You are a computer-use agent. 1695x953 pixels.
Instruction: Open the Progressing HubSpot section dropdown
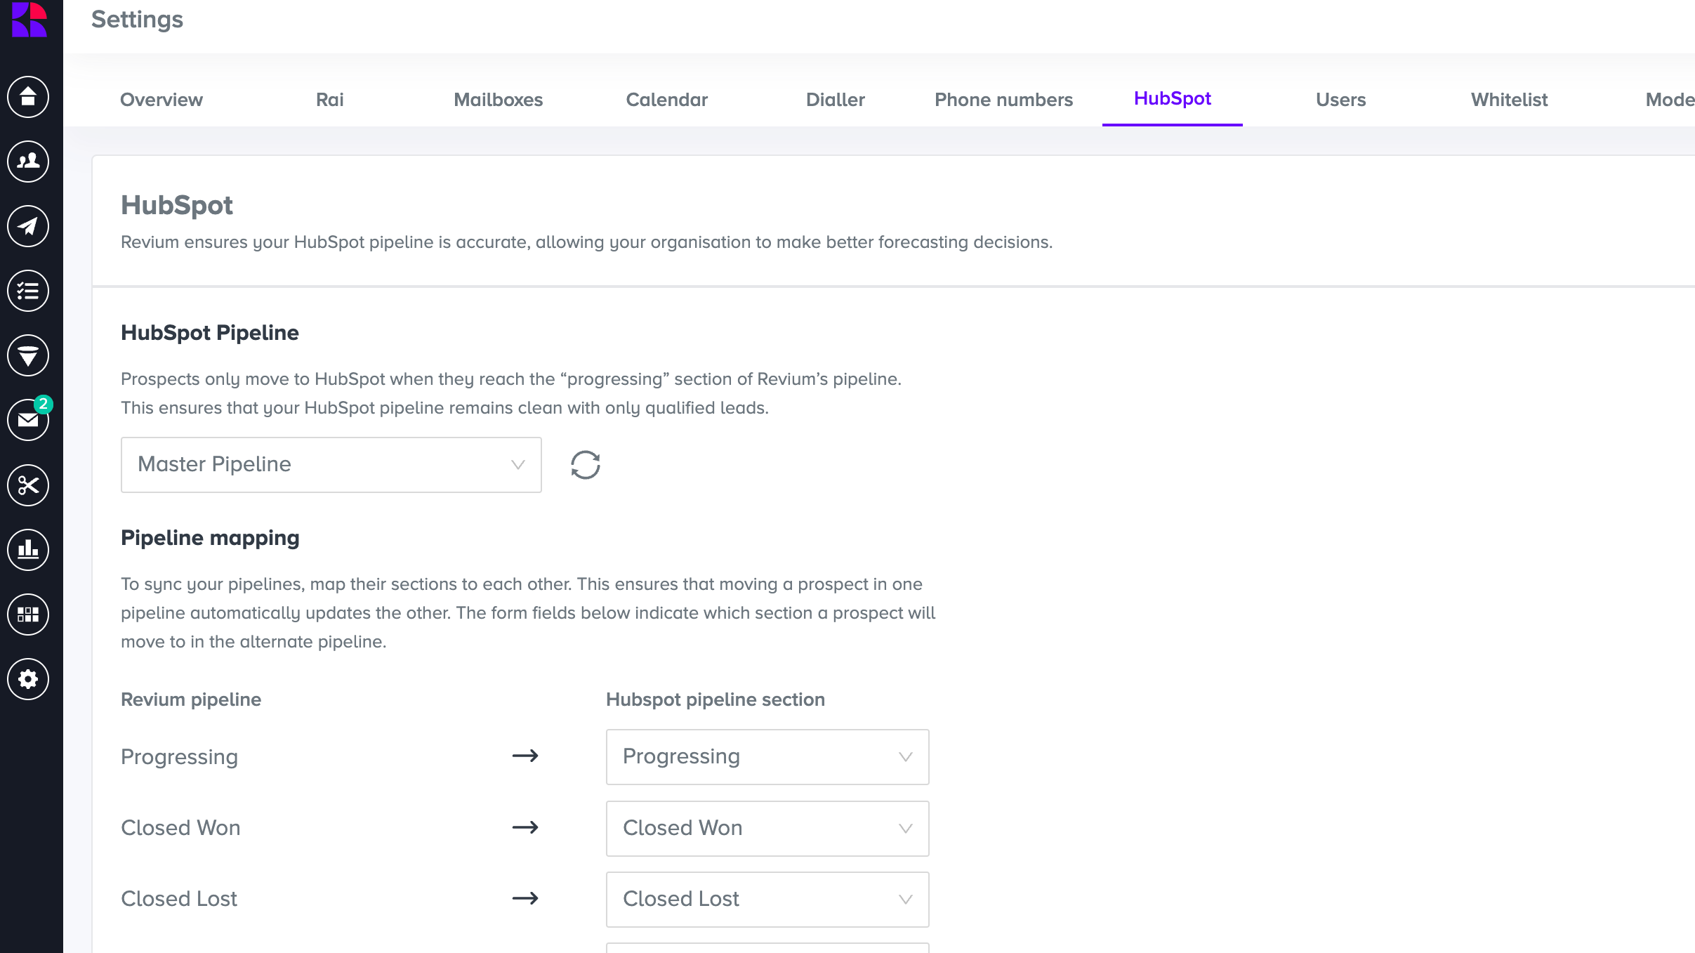coord(767,757)
